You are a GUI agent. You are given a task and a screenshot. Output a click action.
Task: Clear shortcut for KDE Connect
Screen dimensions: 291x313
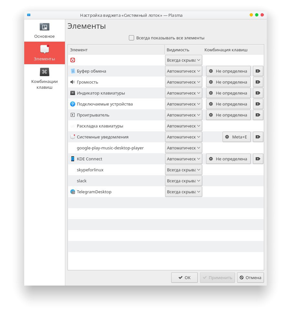[x=258, y=159]
